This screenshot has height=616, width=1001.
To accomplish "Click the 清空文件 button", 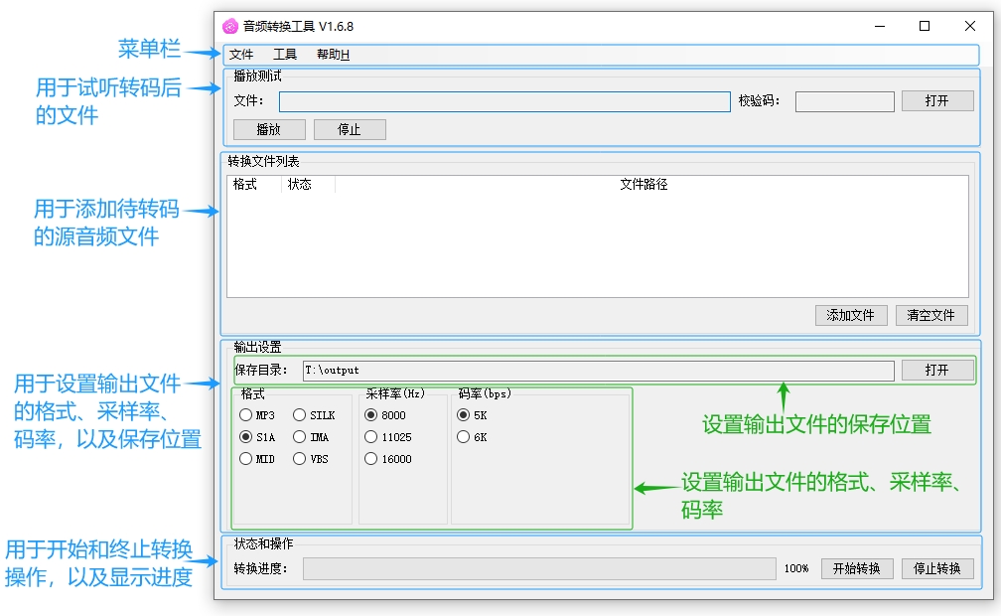I will coord(931,315).
